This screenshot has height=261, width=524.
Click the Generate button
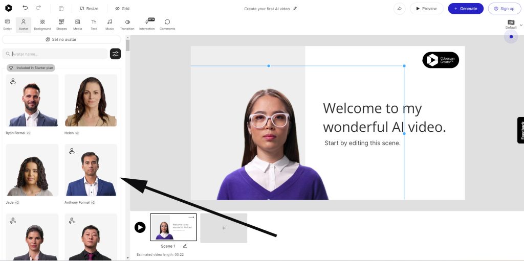[465, 9]
